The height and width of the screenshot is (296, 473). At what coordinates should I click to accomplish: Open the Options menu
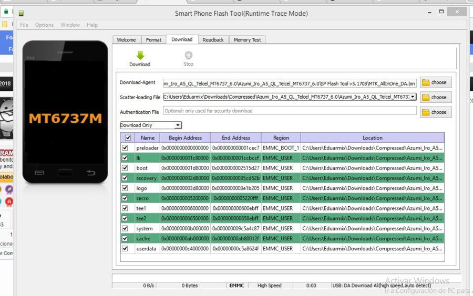coord(44,25)
